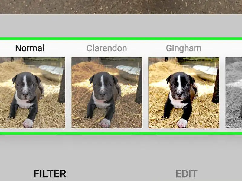This screenshot has height=181, width=242.
Task: Select the partially visible black-and-white filter thumbnail
Action: 234,93
